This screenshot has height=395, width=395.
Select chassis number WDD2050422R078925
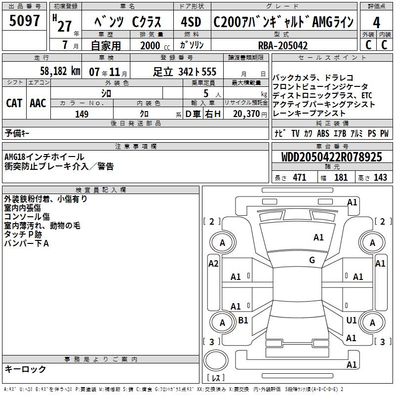332,157
